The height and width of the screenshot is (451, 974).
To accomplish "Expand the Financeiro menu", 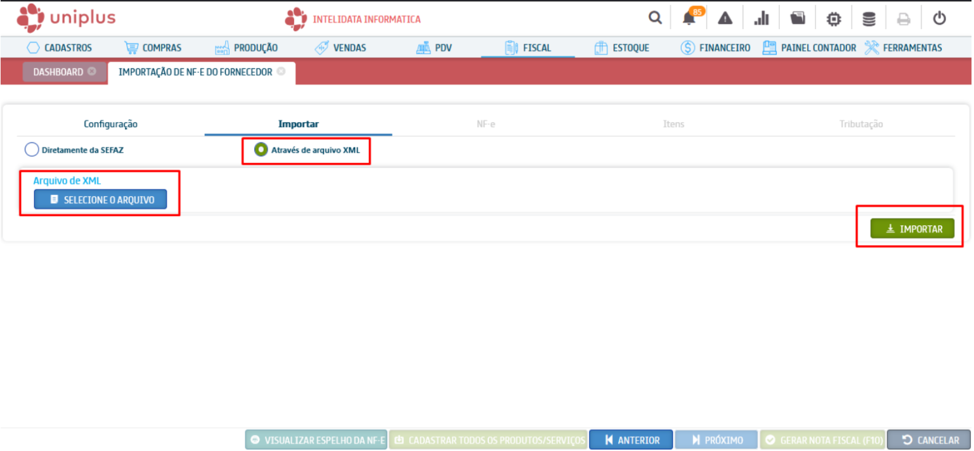I will coord(715,48).
